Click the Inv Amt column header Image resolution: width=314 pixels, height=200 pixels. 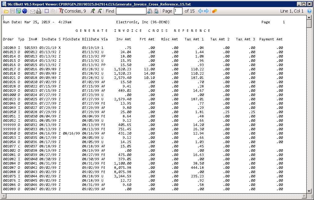point(124,39)
